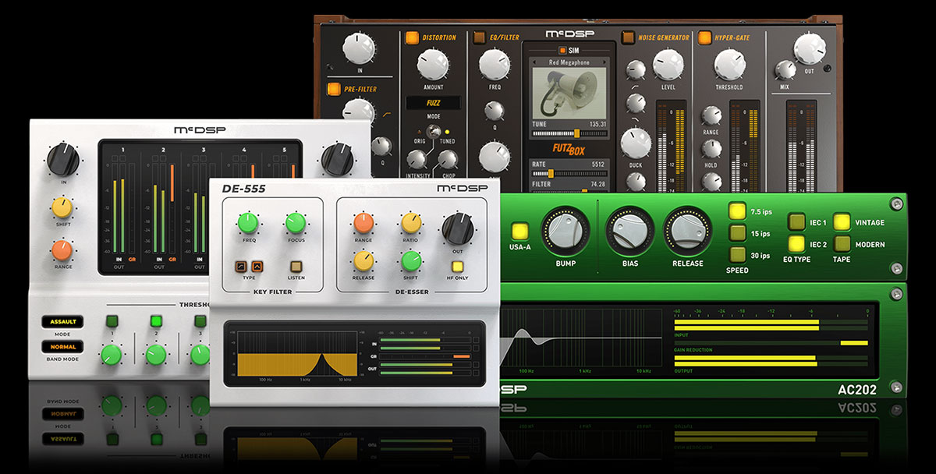Screen dimensions: 936x474
Task: Open the FUZZ distortion mode selector
Action: [x=433, y=102]
